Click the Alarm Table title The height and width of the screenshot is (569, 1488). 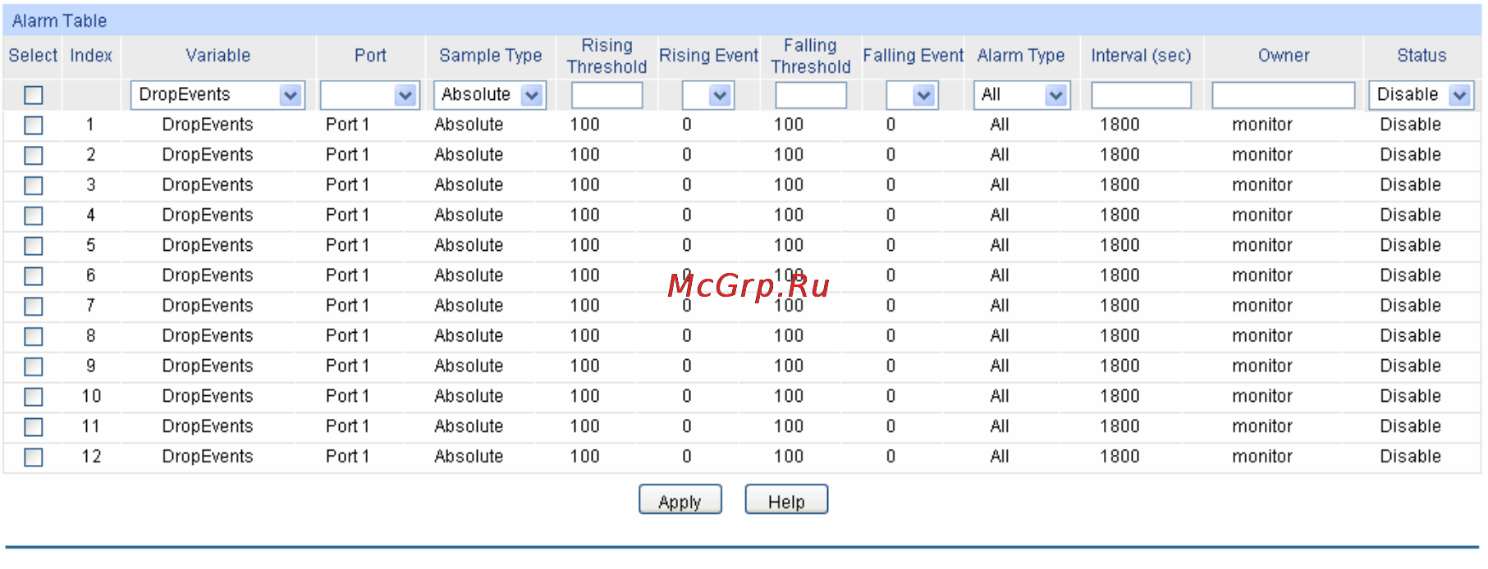tap(59, 20)
